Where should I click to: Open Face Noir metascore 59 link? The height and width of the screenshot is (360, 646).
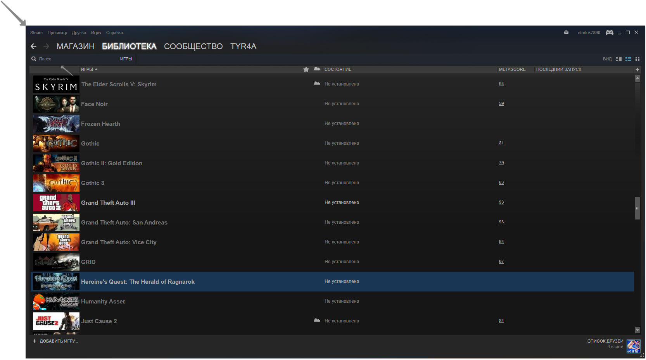click(501, 103)
